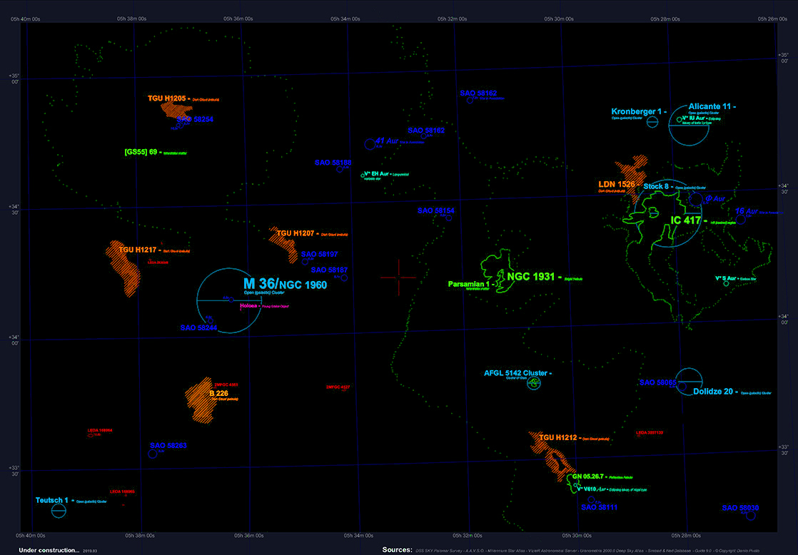Click the M 36/NGC 1960 label
This screenshot has width=798, height=555.
coord(285,284)
